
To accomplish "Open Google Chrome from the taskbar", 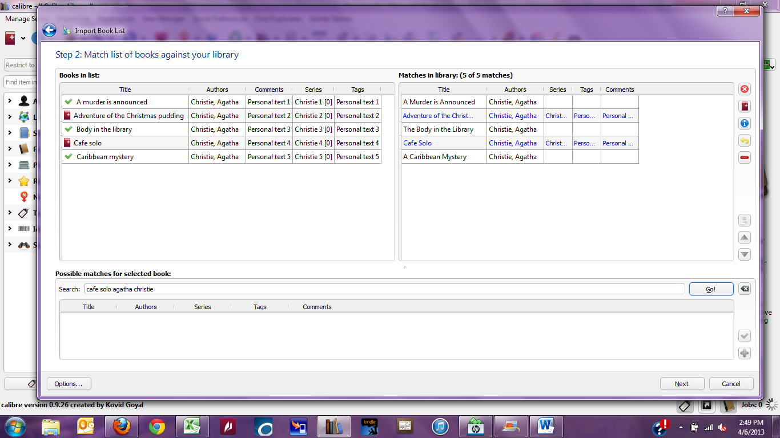I will pyautogui.click(x=157, y=426).
